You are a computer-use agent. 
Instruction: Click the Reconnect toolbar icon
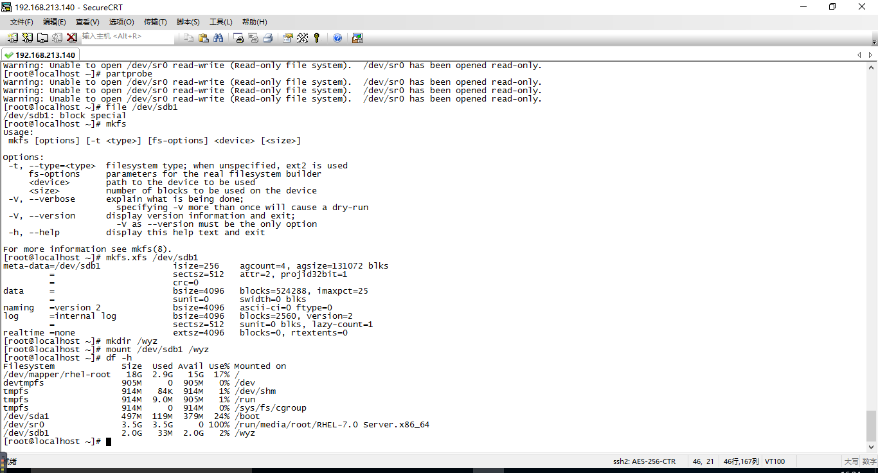coord(57,38)
